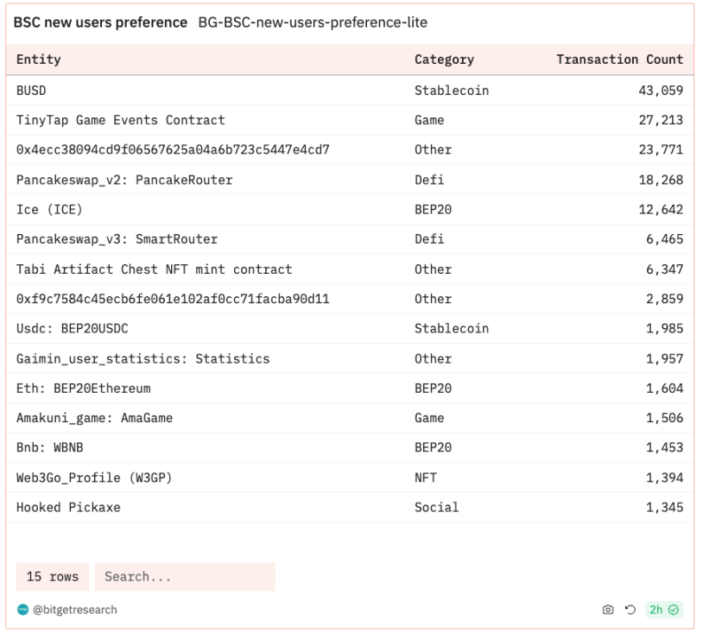Click the 15 rows indicator
703x633 pixels.
[x=53, y=577]
